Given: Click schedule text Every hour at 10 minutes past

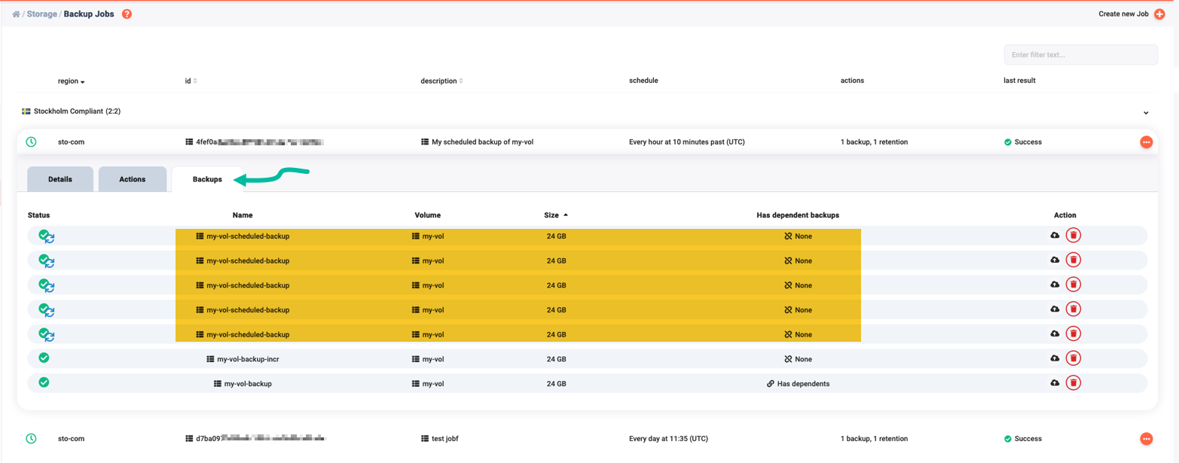Looking at the screenshot, I should click(687, 142).
